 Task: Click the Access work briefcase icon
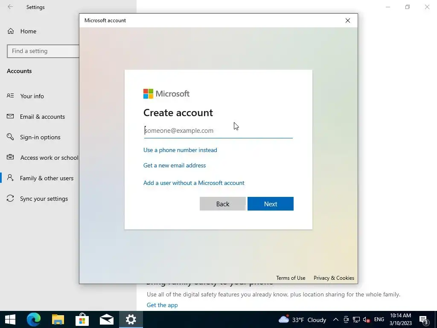pos(10,157)
